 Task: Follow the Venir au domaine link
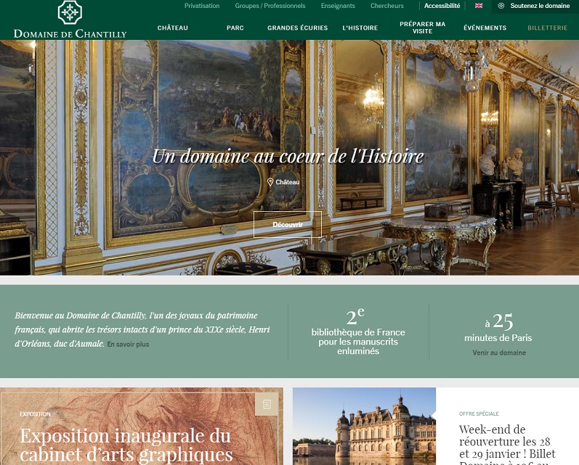click(x=499, y=353)
